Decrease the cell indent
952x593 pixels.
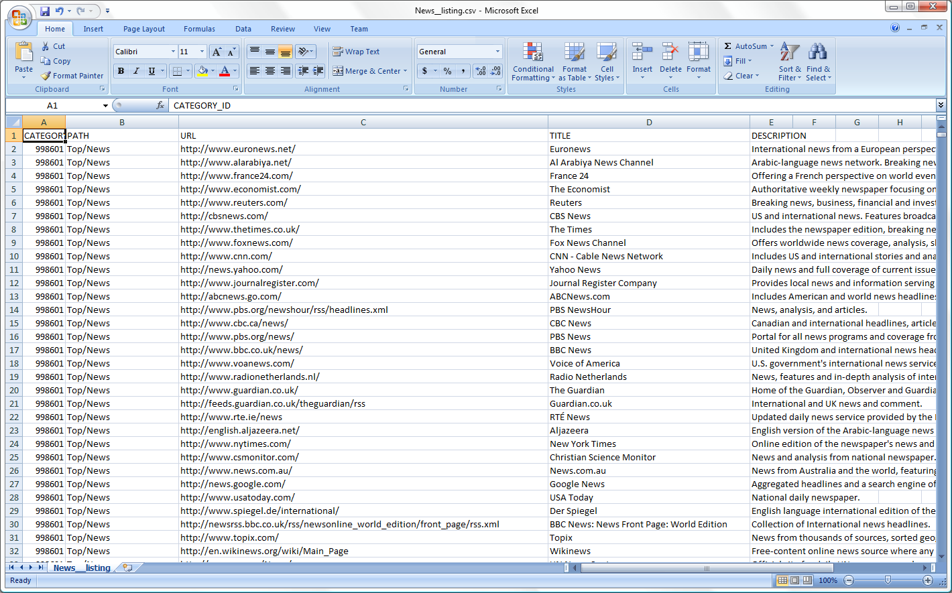pyautogui.click(x=303, y=71)
